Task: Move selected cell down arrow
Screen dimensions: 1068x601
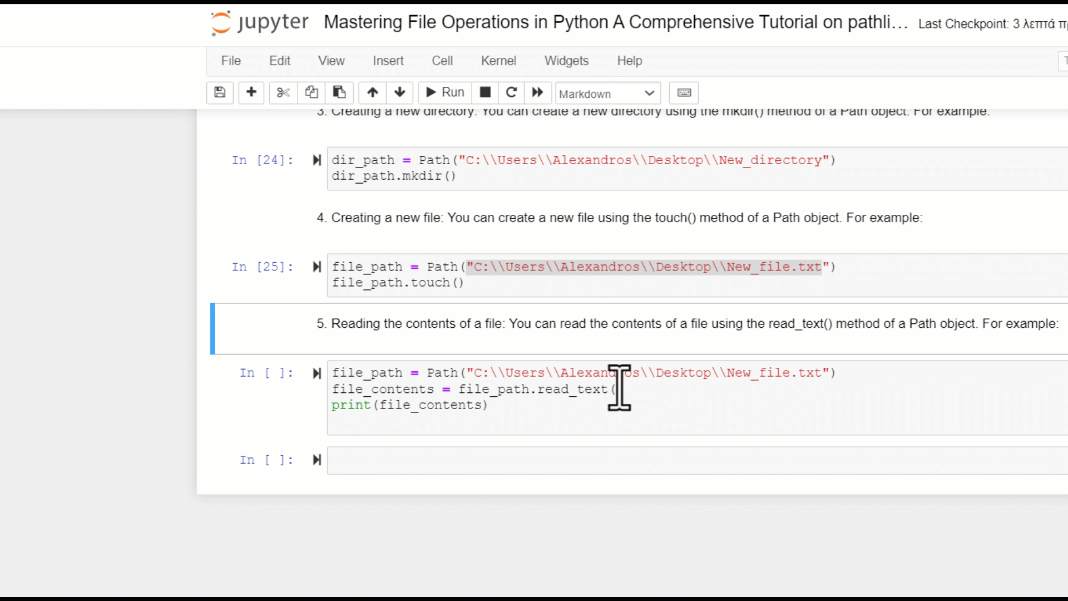Action: [x=399, y=92]
